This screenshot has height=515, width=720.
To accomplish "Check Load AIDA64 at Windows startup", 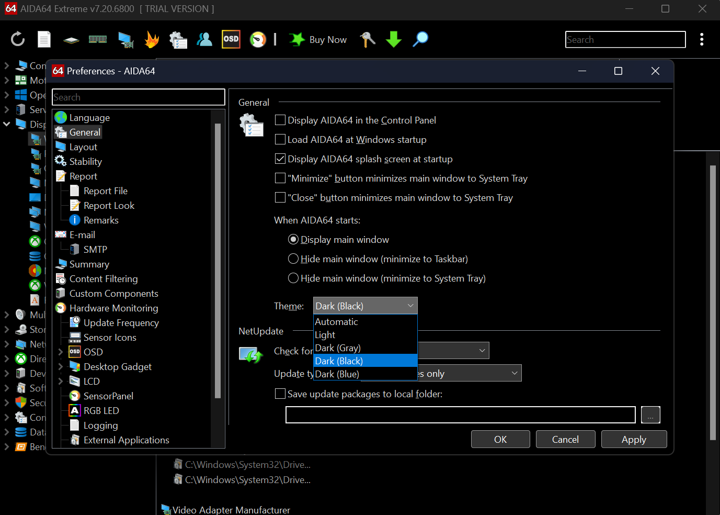I will point(280,139).
